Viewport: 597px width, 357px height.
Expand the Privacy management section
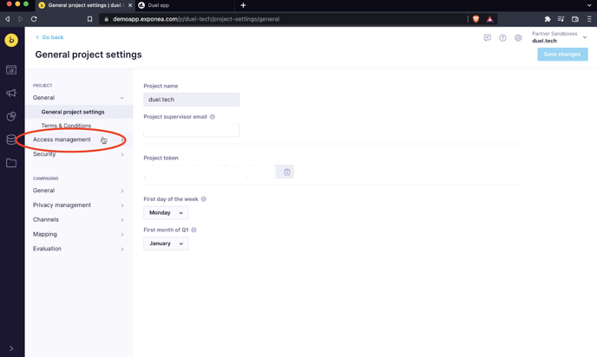[x=78, y=205]
